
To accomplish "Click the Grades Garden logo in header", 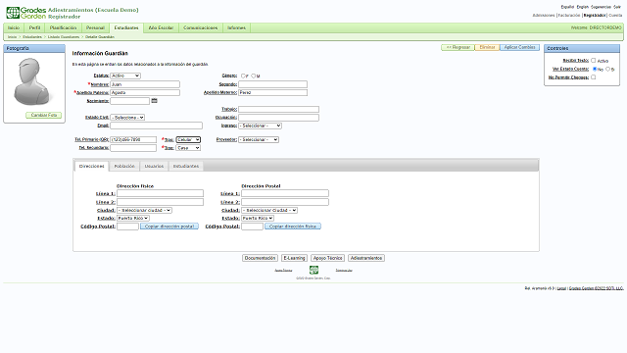I will point(26,13).
